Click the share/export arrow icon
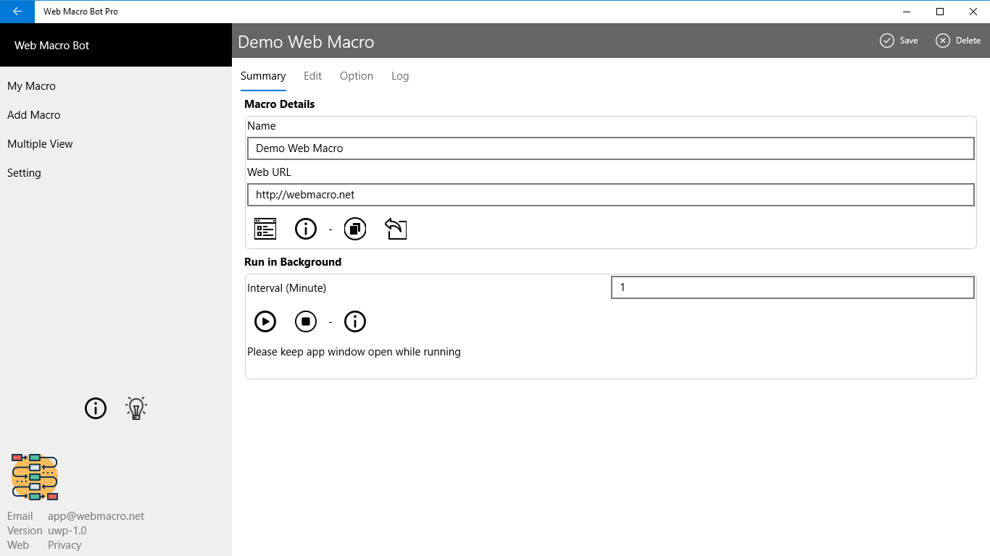990x556 pixels. [396, 229]
